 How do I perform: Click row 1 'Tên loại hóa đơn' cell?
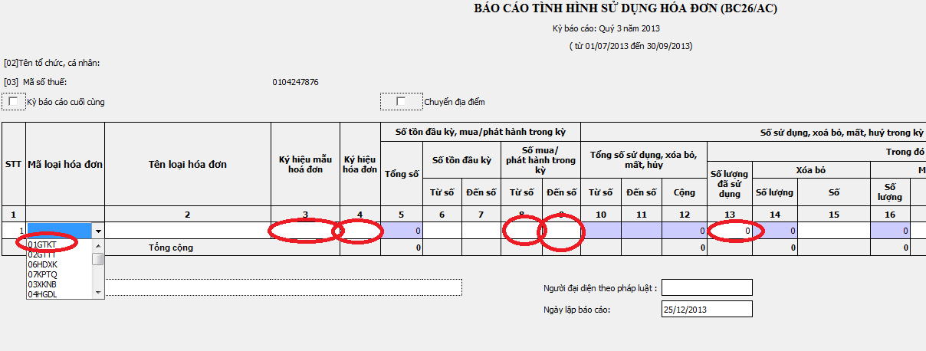tap(188, 230)
